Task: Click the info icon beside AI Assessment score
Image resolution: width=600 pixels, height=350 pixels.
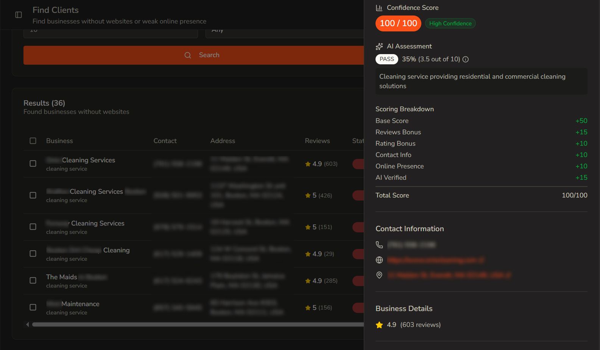Action: click(x=466, y=59)
